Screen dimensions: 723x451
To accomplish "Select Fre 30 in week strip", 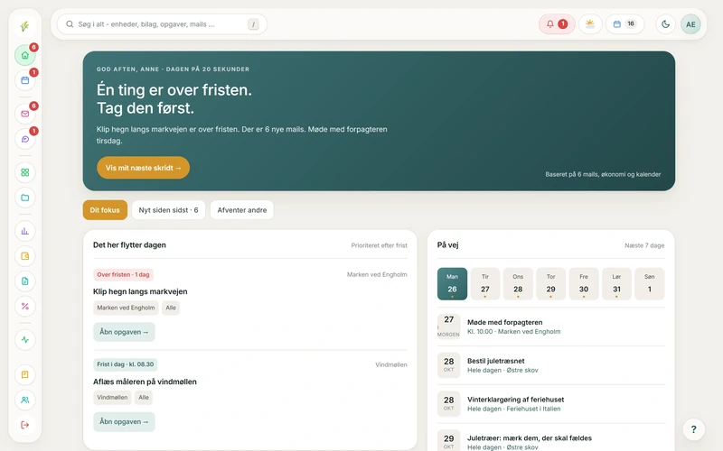I will click(584, 283).
